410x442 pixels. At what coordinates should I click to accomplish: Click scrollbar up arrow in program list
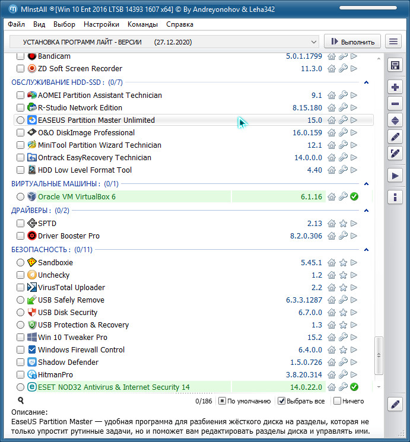point(379,58)
